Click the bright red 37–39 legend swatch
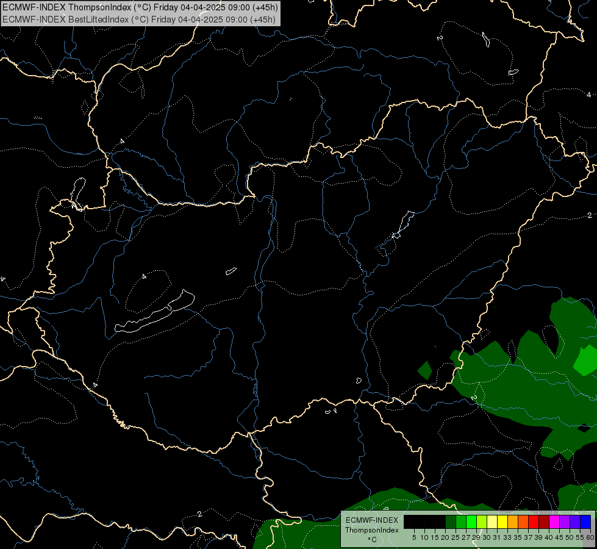Screen dimensions: 597x549 pyautogui.click(x=534, y=522)
